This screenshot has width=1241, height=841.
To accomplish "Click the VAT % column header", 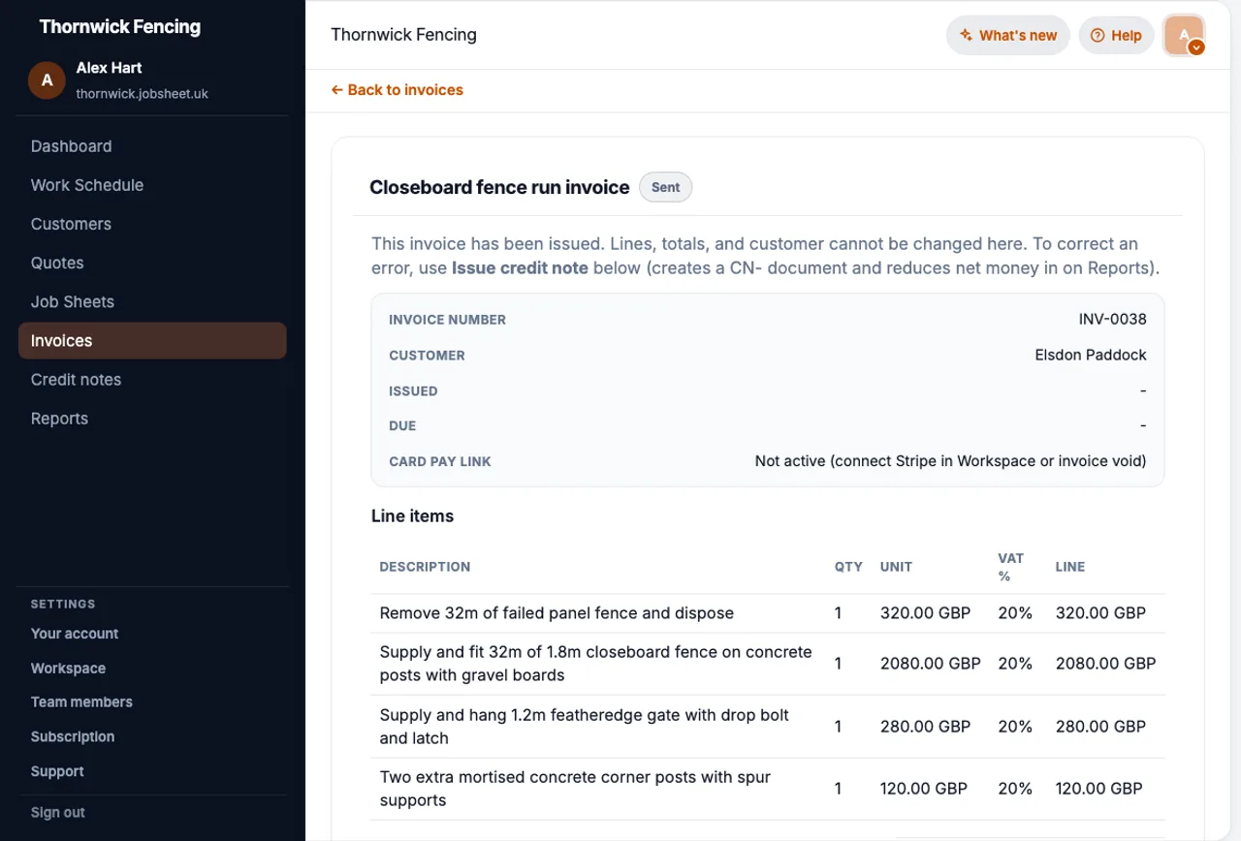I will click(1011, 567).
